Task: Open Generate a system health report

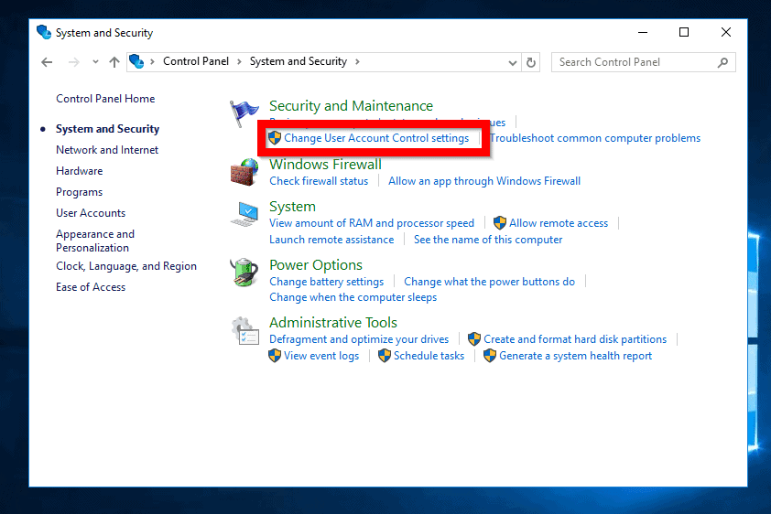Action: [576, 356]
